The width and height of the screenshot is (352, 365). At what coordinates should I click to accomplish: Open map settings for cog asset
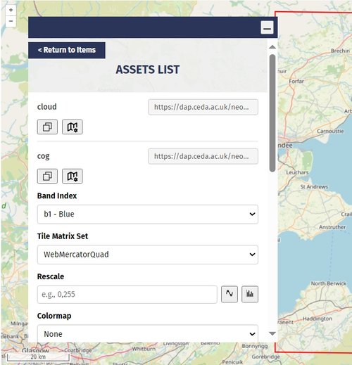coord(73,176)
